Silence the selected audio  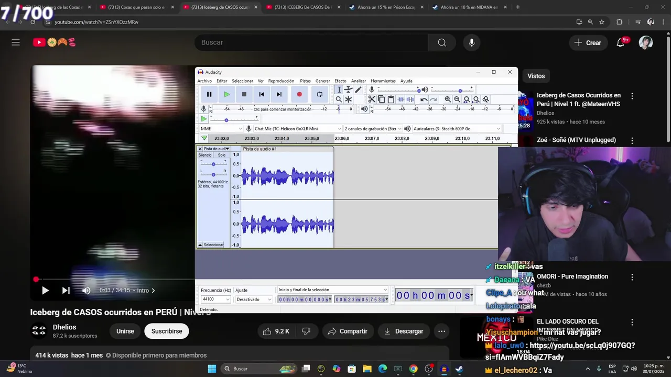pyautogui.click(x=410, y=99)
